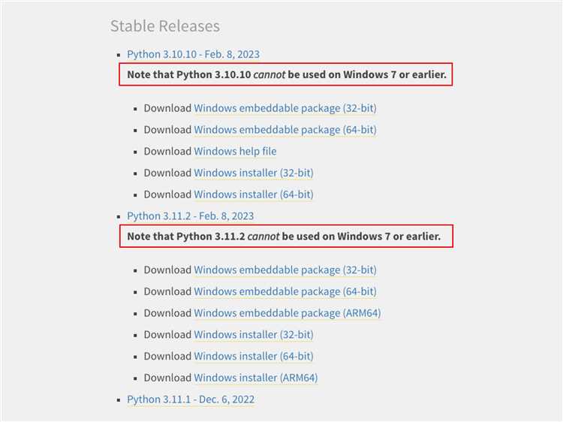Viewport: 563px width, 422px height.
Task: Open the Python 3.10.10 release link
Action: pyautogui.click(x=193, y=54)
